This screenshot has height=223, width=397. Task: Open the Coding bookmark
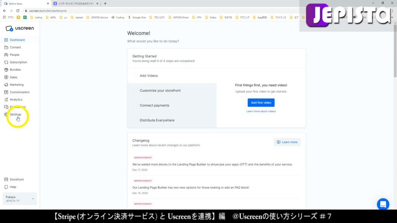[118, 17]
